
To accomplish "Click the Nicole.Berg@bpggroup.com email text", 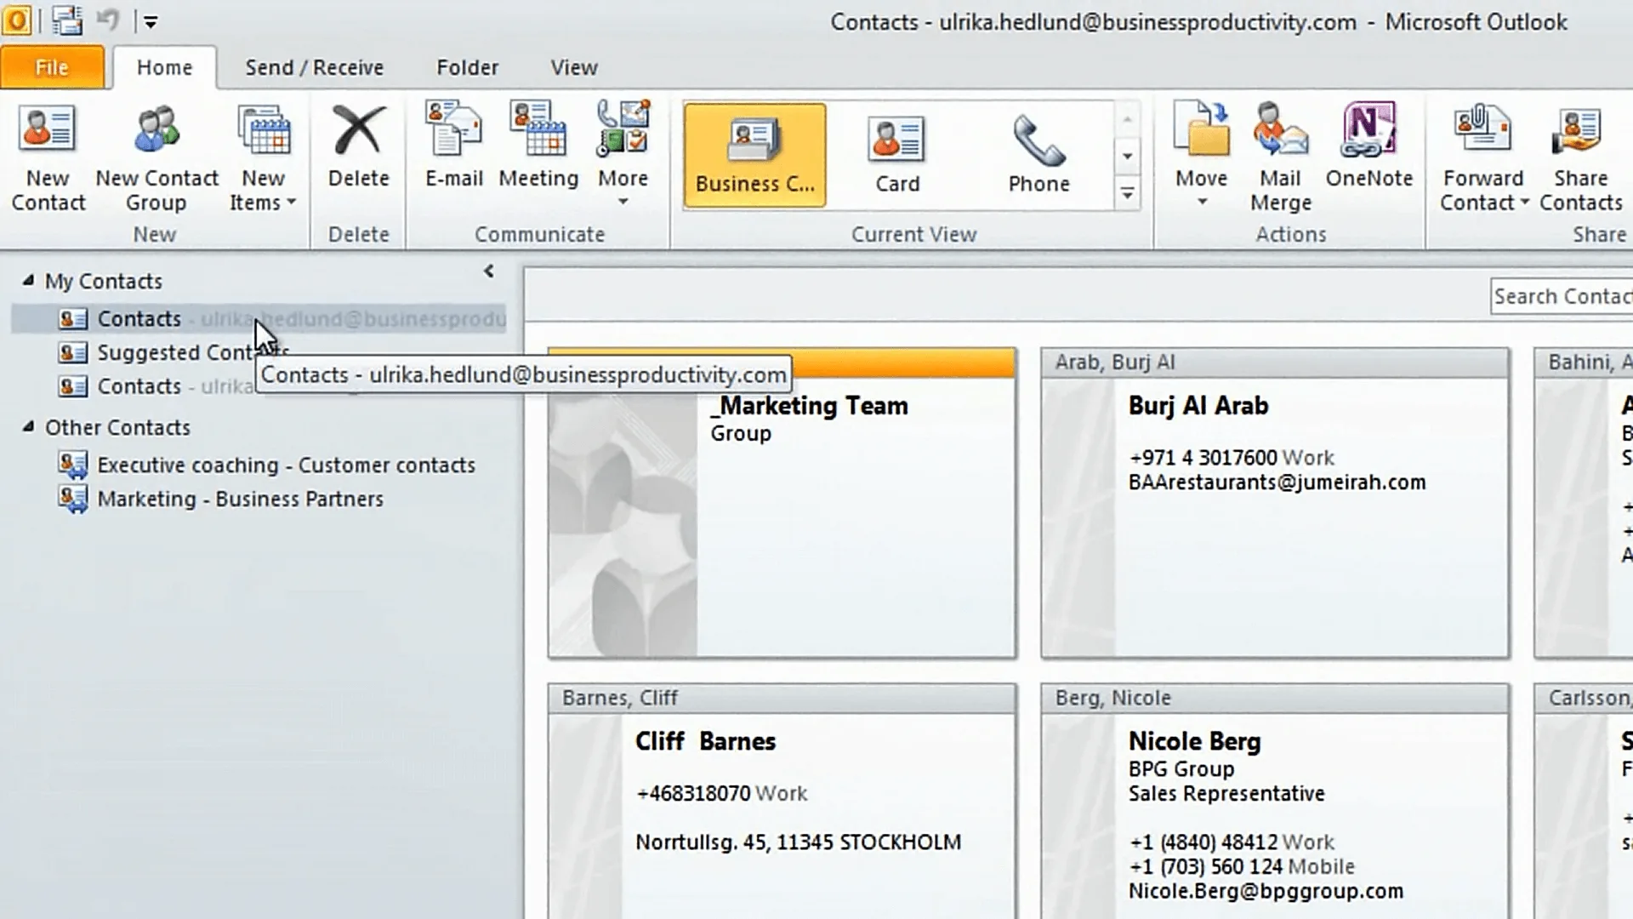I will 1266,891.
